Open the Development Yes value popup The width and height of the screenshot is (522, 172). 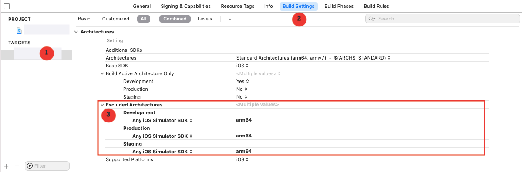click(x=242, y=81)
